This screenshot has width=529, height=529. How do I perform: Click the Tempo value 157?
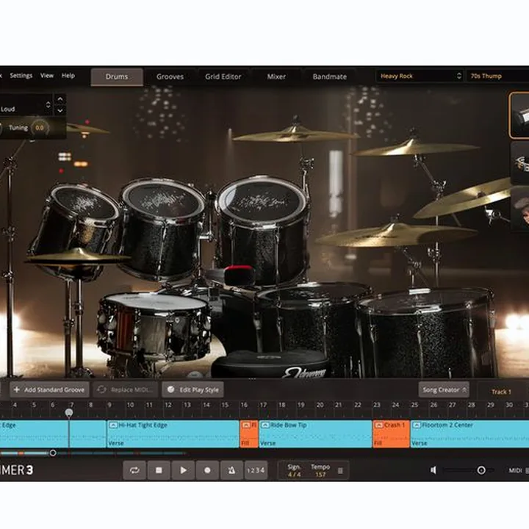coord(320,475)
